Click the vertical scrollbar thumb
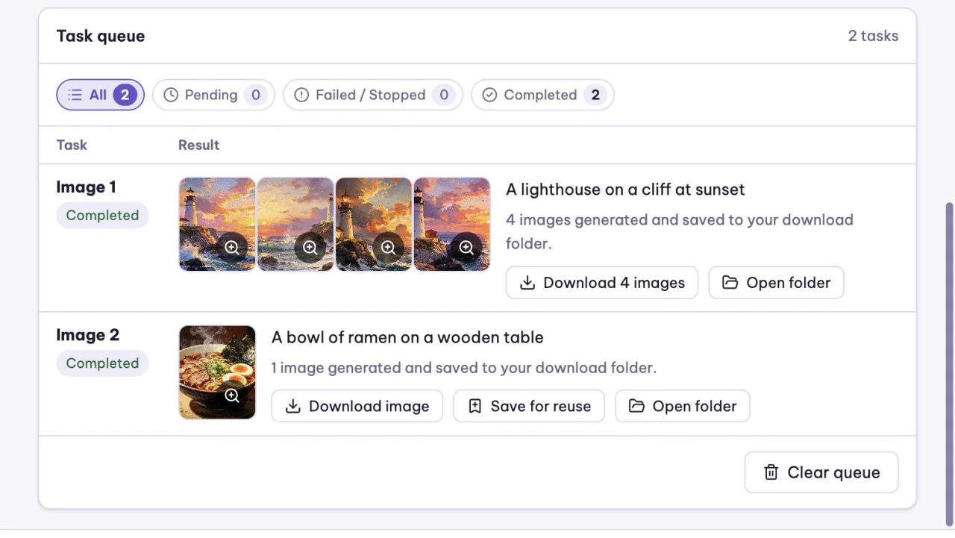The height and width of the screenshot is (538, 955). (949, 363)
